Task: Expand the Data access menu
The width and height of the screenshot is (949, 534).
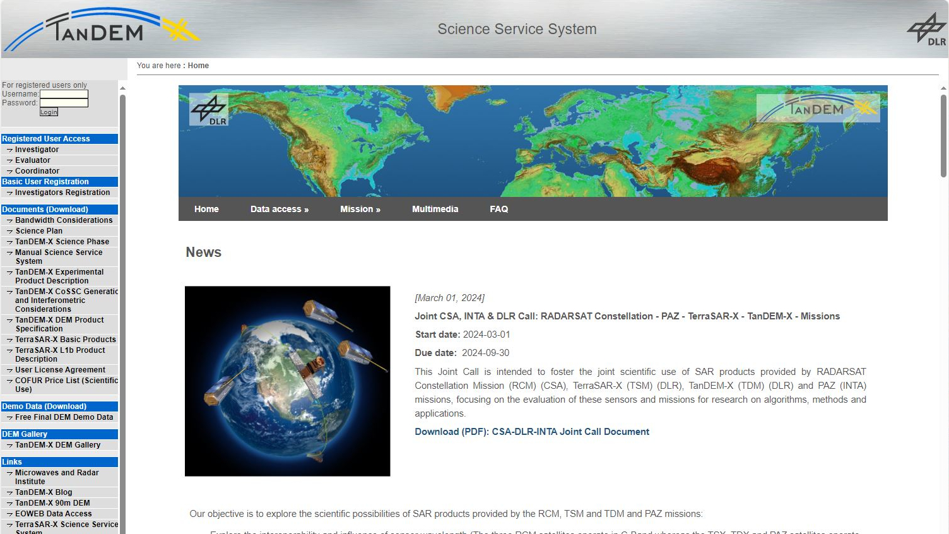Action: (279, 209)
